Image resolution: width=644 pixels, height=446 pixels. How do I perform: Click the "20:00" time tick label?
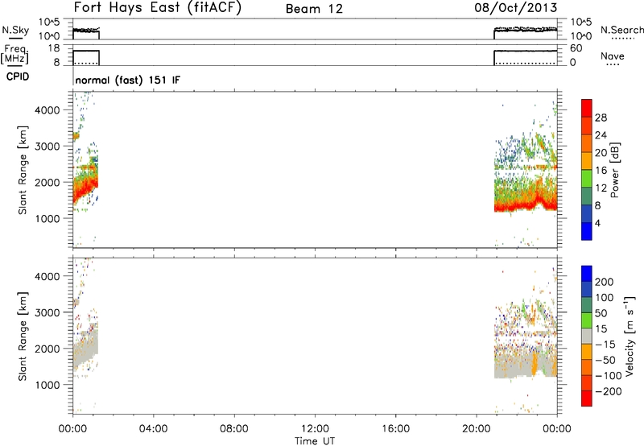click(477, 429)
